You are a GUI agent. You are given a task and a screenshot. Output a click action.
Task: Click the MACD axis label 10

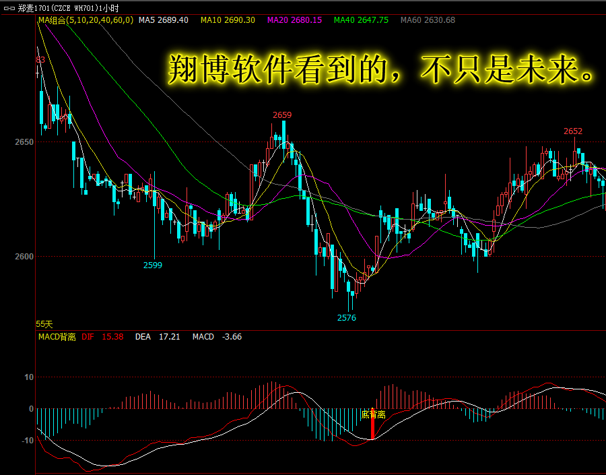click(x=29, y=377)
